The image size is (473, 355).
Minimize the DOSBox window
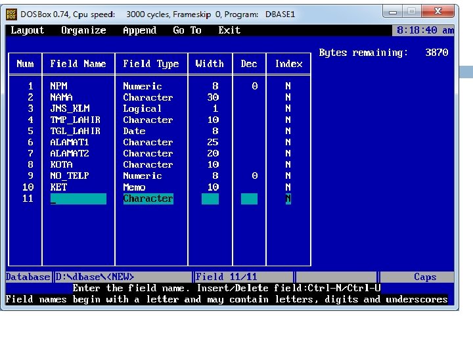point(393,12)
